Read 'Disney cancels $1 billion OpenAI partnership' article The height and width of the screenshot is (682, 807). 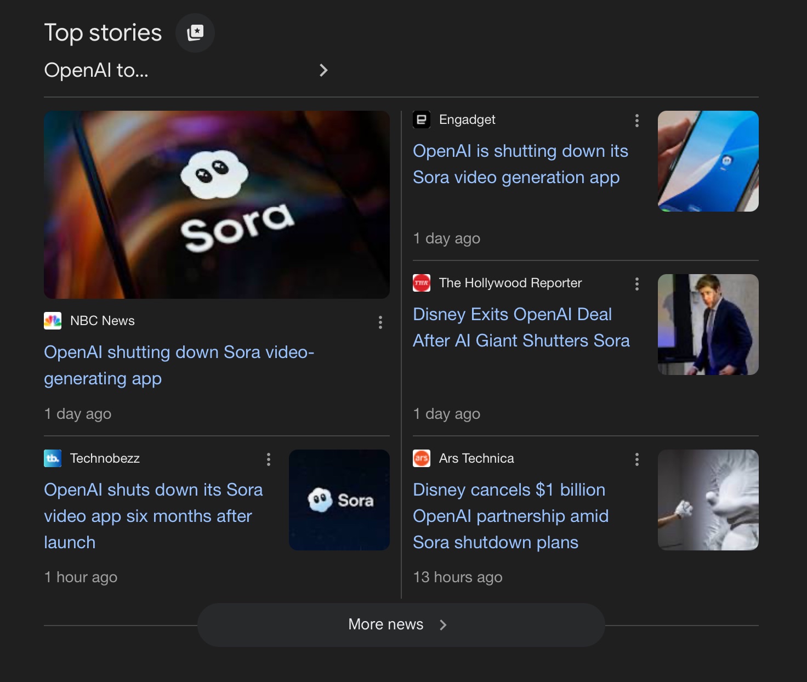click(510, 516)
